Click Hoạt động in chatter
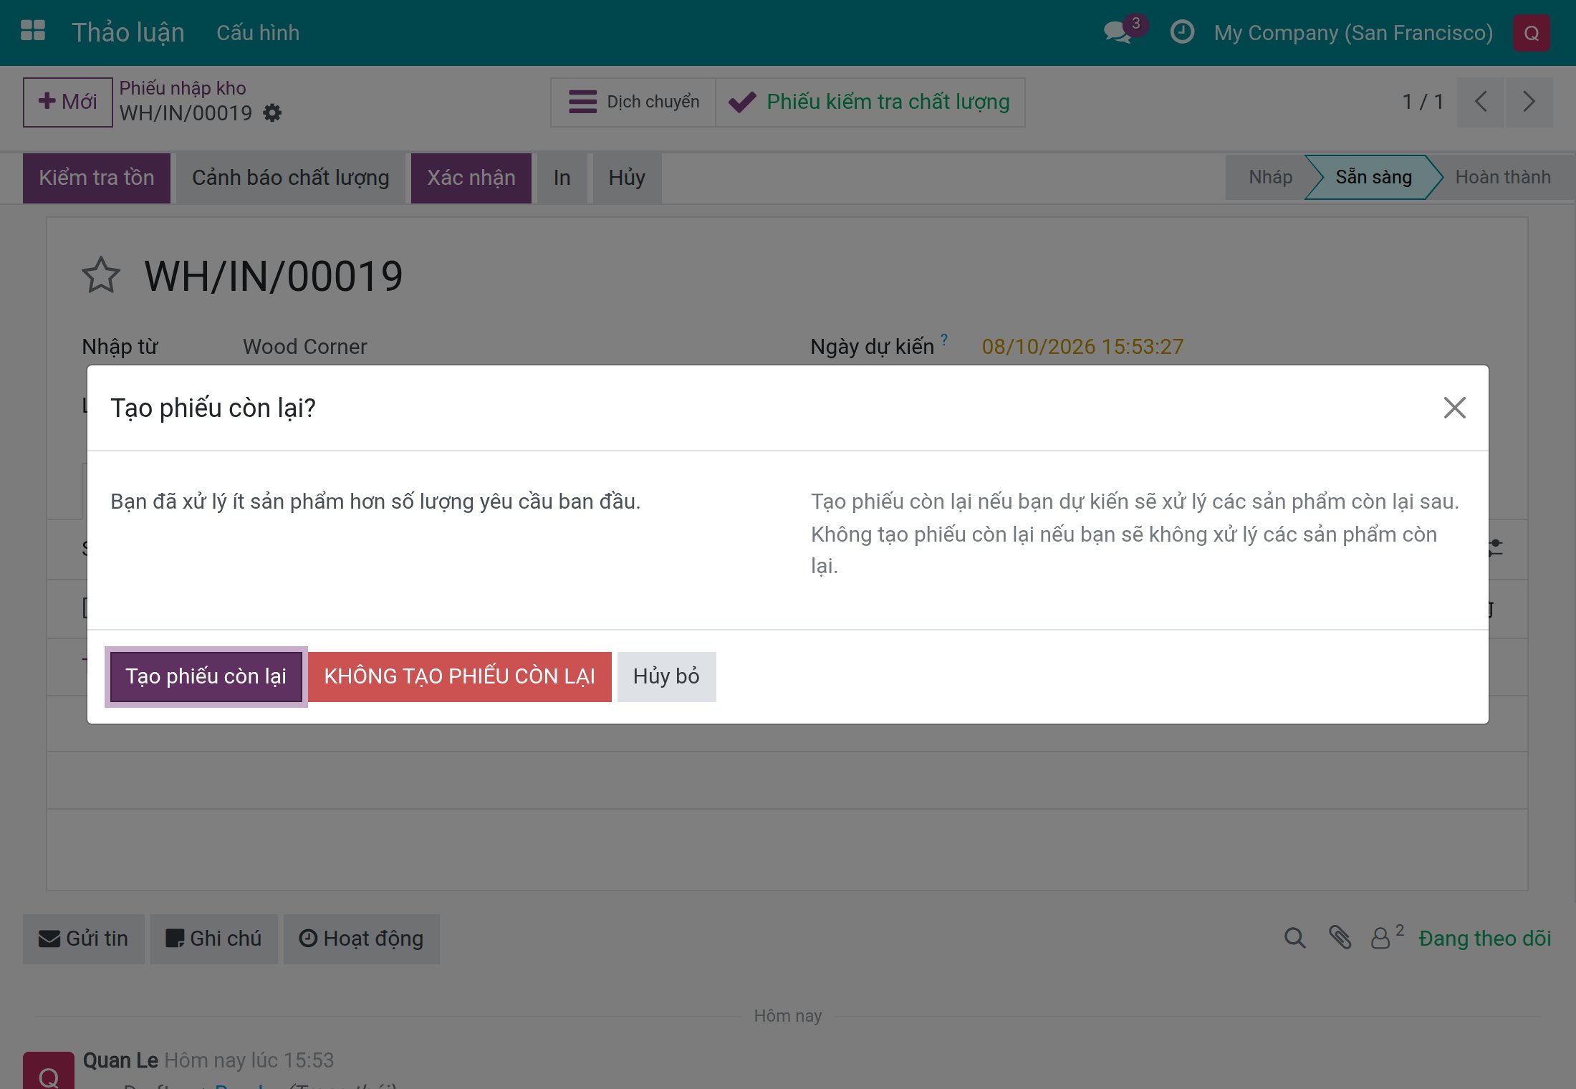Screen dimensions: 1576x1089 click(362, 939)
